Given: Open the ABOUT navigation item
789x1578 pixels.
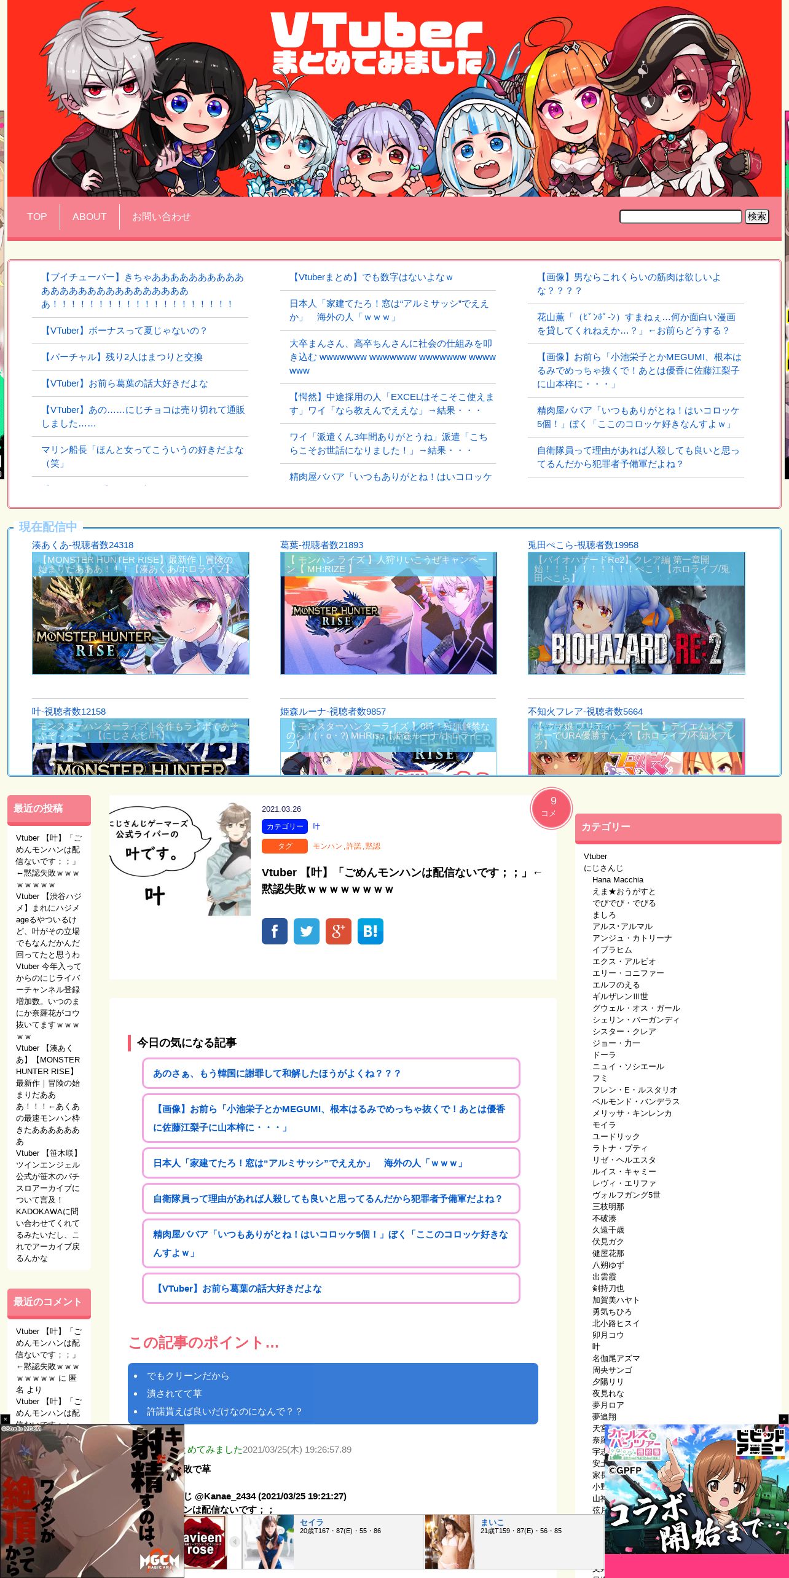Looking at the screenshot, I should [90, 216].
